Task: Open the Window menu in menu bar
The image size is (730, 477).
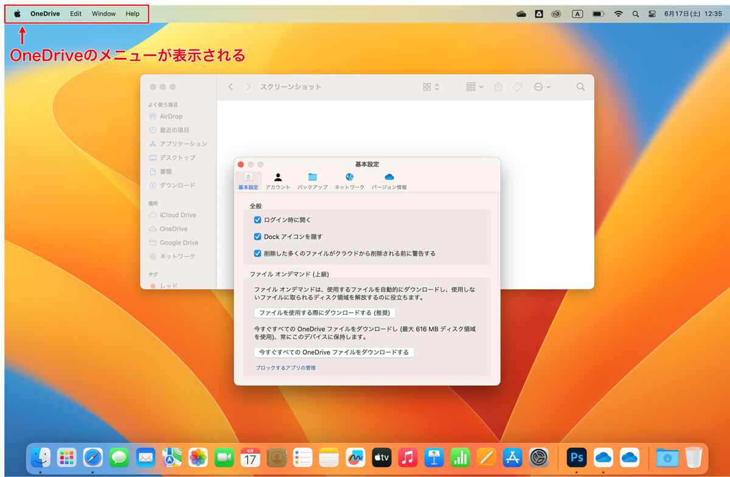Action: point(103,13)
